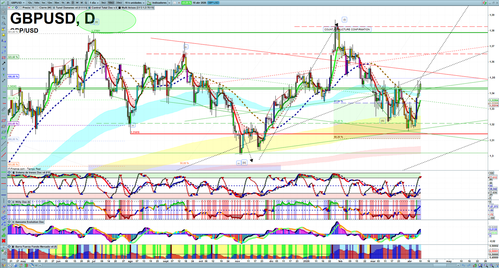Open the 1 día timeframe dropdown
Screen dimensions: 499x268
(94, 2)
